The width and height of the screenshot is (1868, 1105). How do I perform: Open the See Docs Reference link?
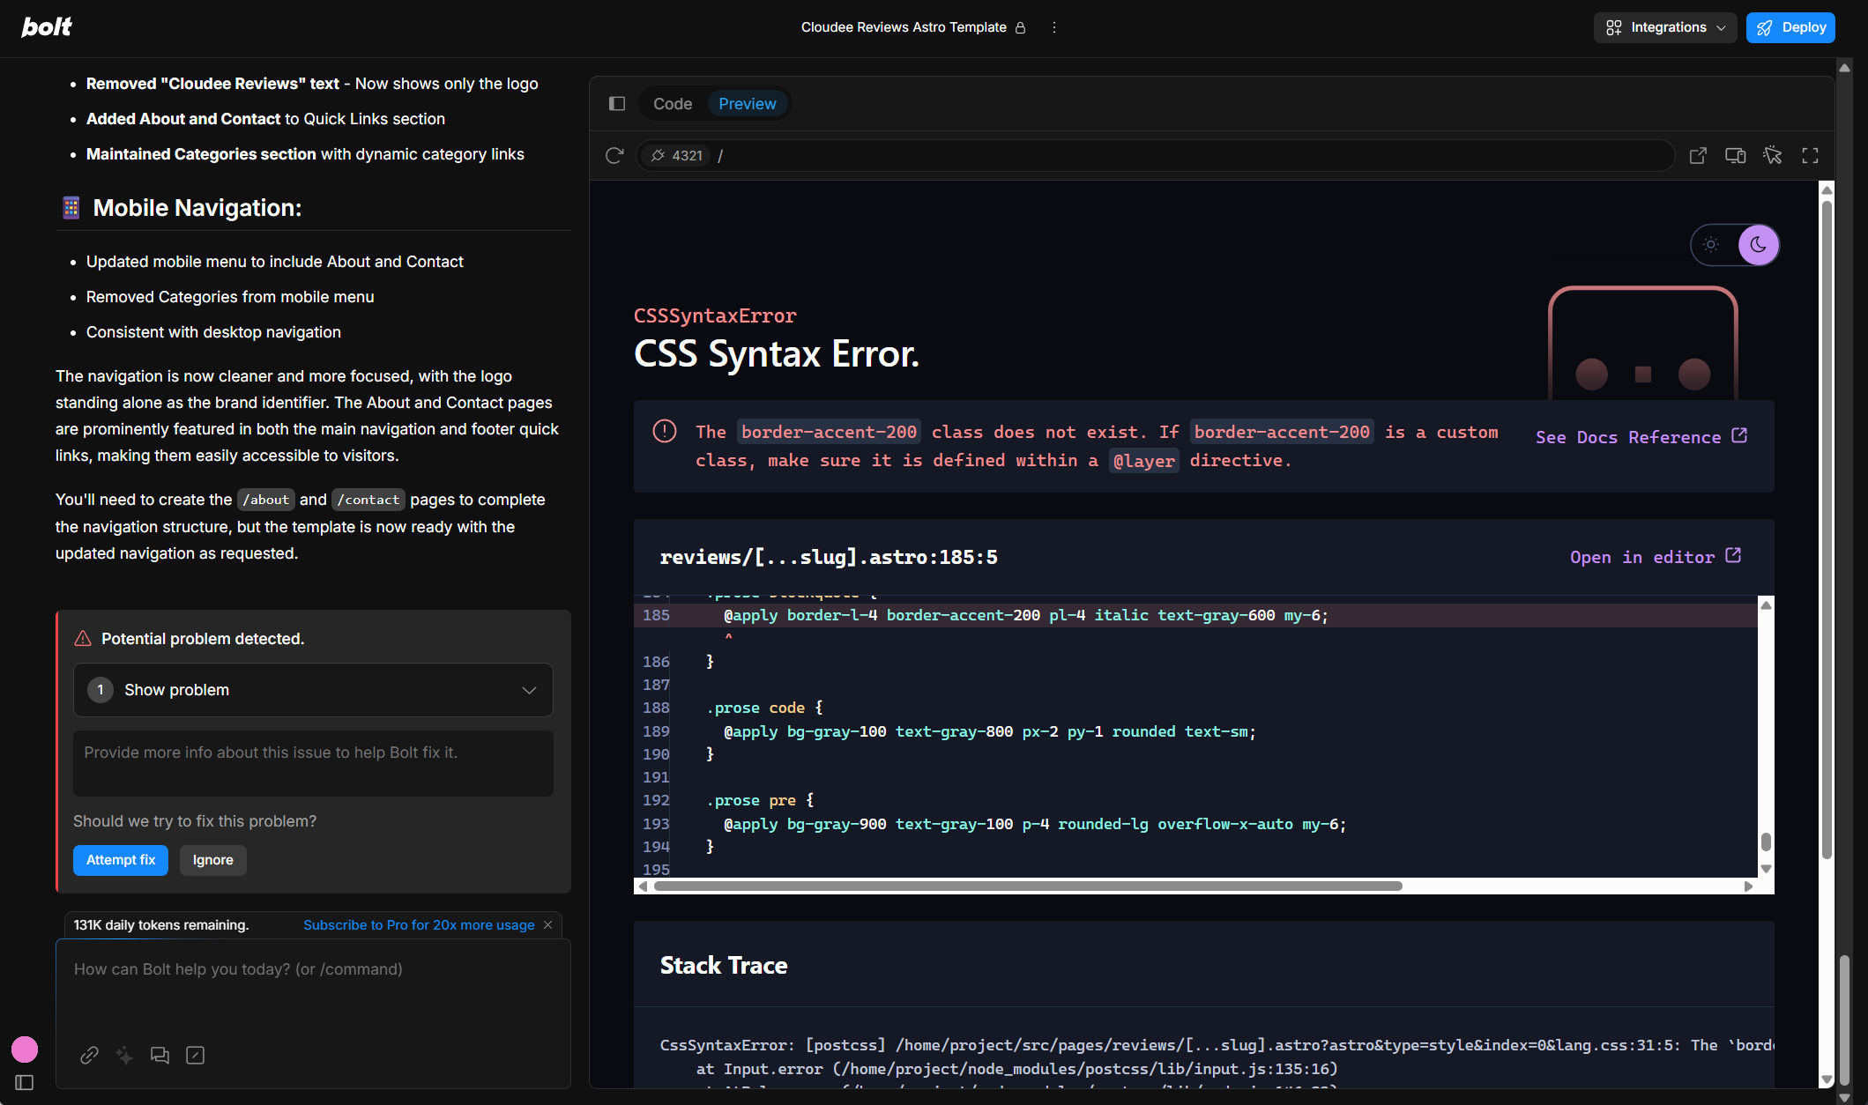coord(1641,437)
